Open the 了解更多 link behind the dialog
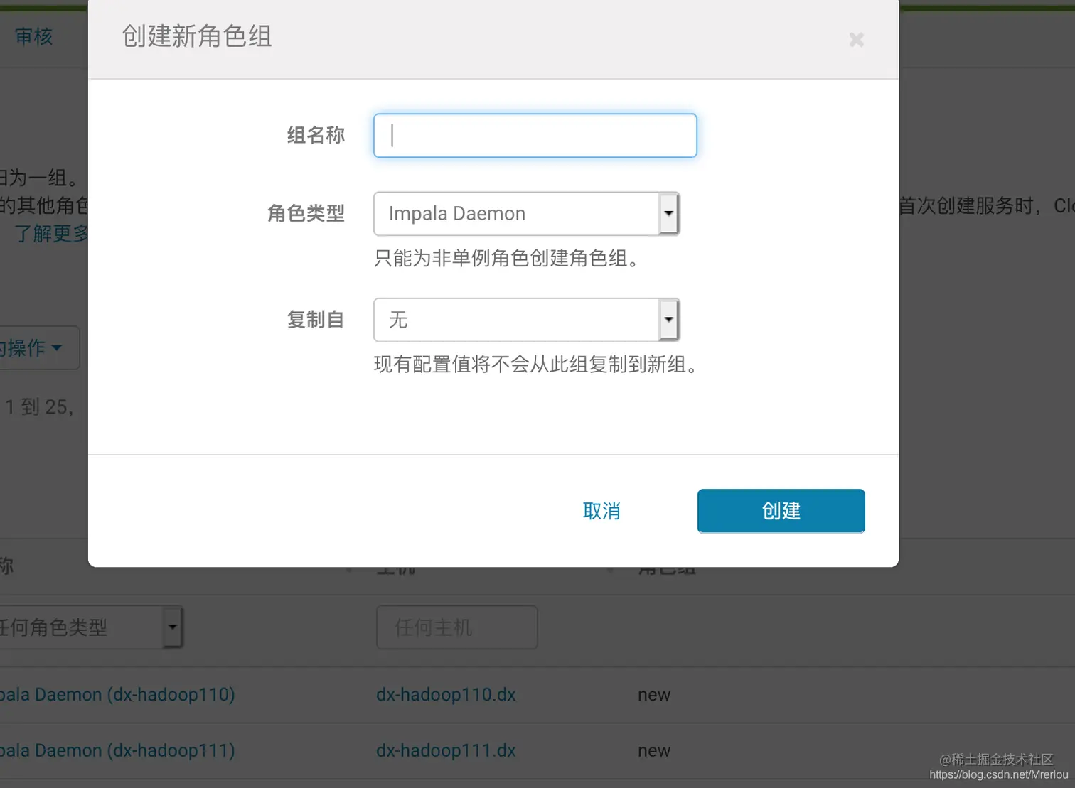This screenshot has width=1075, height=788. tap(51, 234)
